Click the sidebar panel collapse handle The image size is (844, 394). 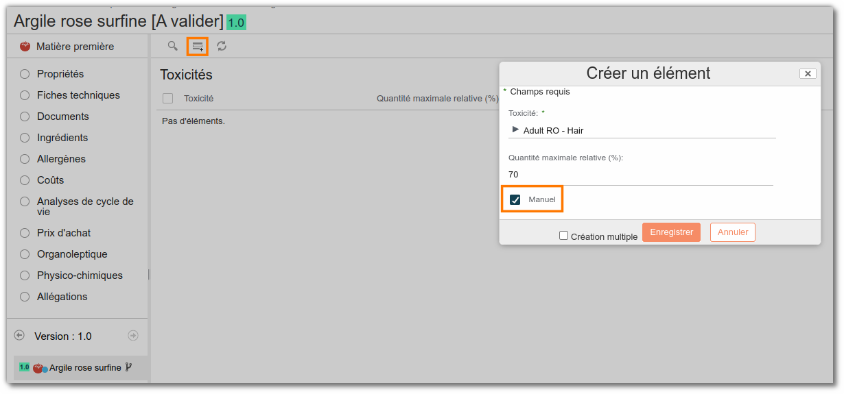pyautogui.click(x=149, y=274)
